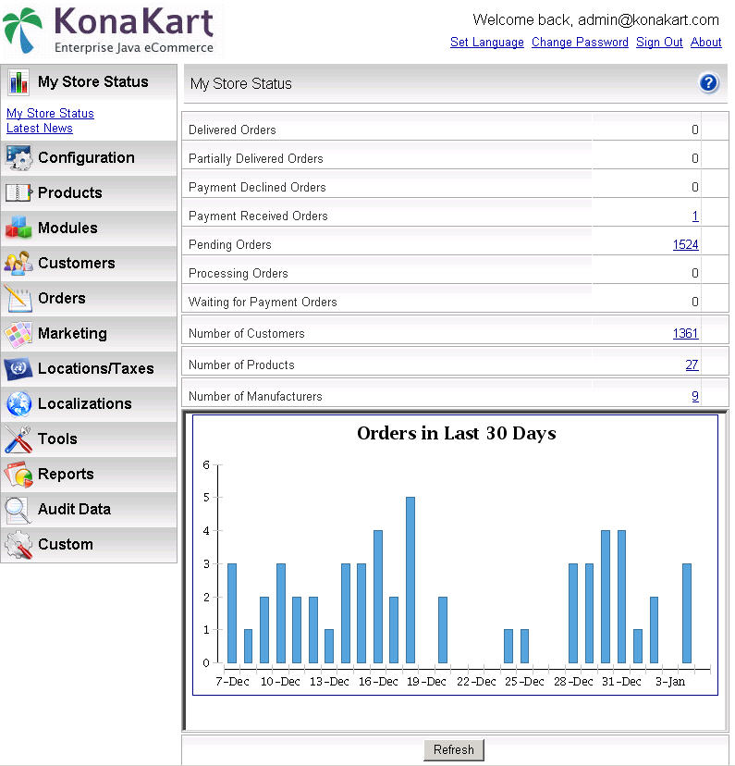The width and height of the screenshot is (735, 766).
Task: Click the Reports pie chart icon
Action: click(x=18, y=475)
